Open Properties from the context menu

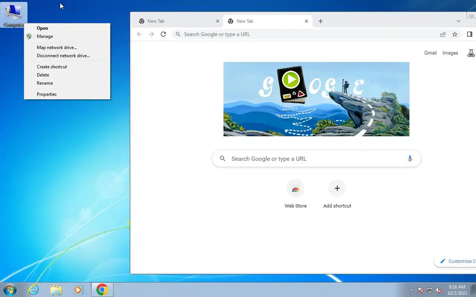point(67,94)
